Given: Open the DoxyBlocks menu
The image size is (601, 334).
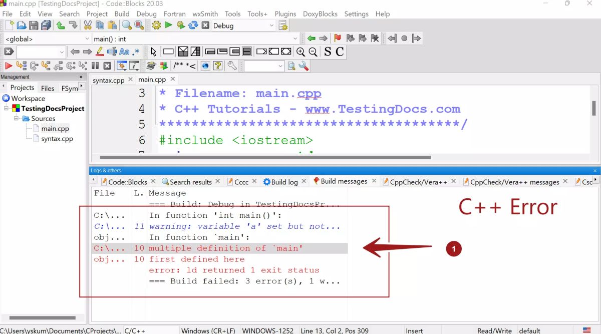Looking at the screenshot, I should tap(320, 14).
